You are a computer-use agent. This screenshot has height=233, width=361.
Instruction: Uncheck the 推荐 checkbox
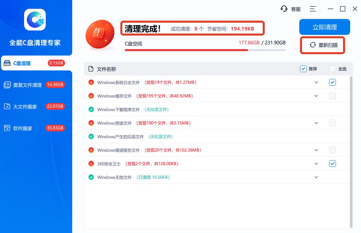(x=303, y=69)
